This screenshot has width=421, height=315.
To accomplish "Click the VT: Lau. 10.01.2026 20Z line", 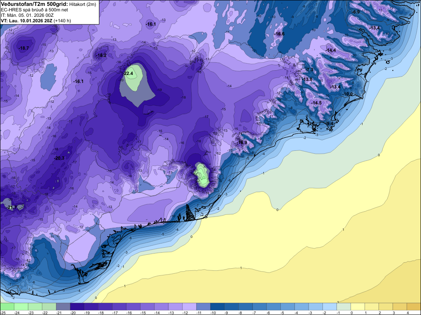I will (x=27, y=21).
